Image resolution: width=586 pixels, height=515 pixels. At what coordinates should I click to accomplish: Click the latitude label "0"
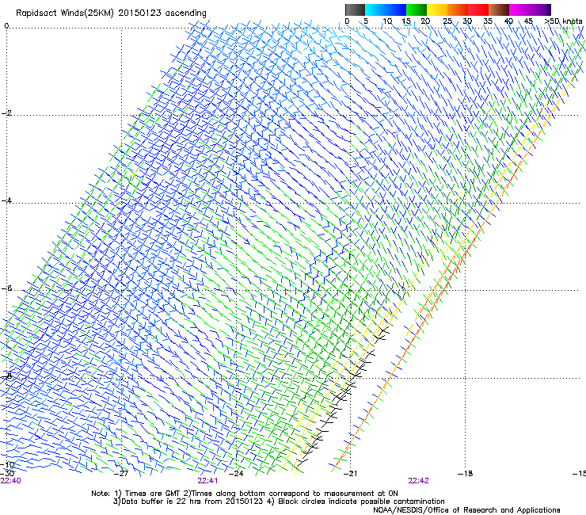click(x=6, y=26)
